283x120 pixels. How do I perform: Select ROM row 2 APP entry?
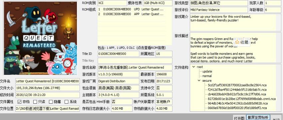point(132,14)
